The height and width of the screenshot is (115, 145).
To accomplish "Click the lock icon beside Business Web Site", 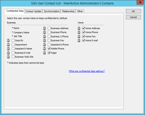I will pyautogui.click(x=8, y=57).
